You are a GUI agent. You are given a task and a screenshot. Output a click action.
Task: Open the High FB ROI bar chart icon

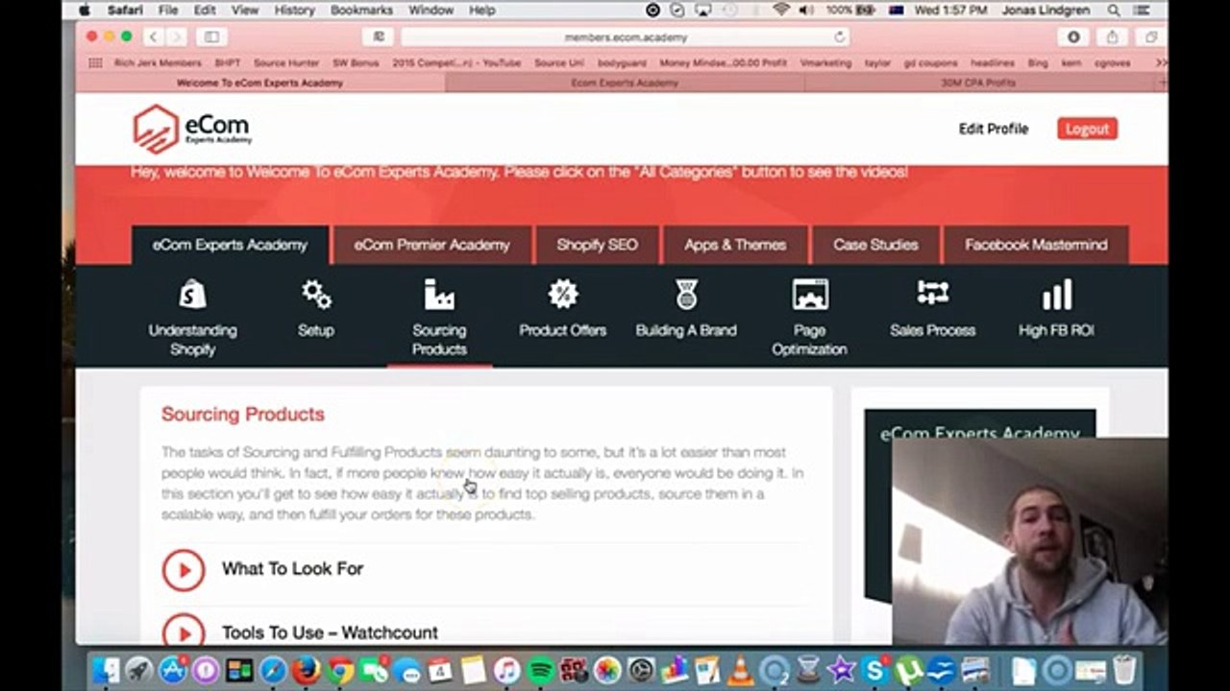pyautogui.click(x=1056, y=294)
